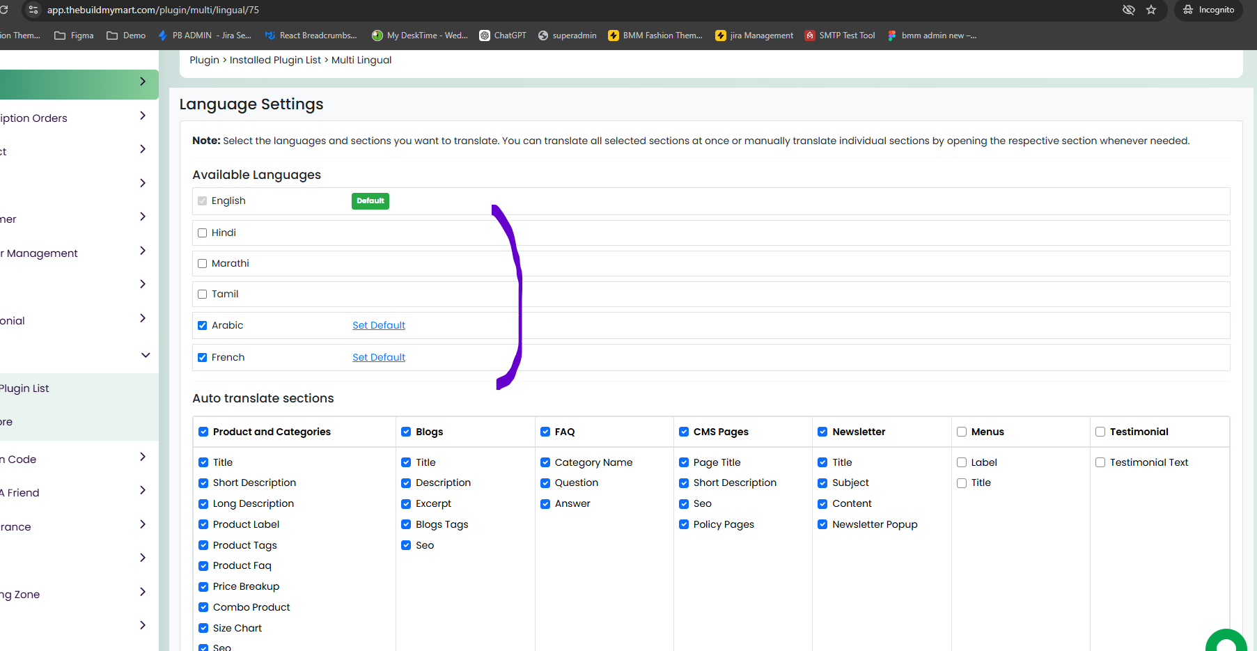The image size is (1257, 651).
Task: Click the green Default badge beside English
Action: pos(370,201)
